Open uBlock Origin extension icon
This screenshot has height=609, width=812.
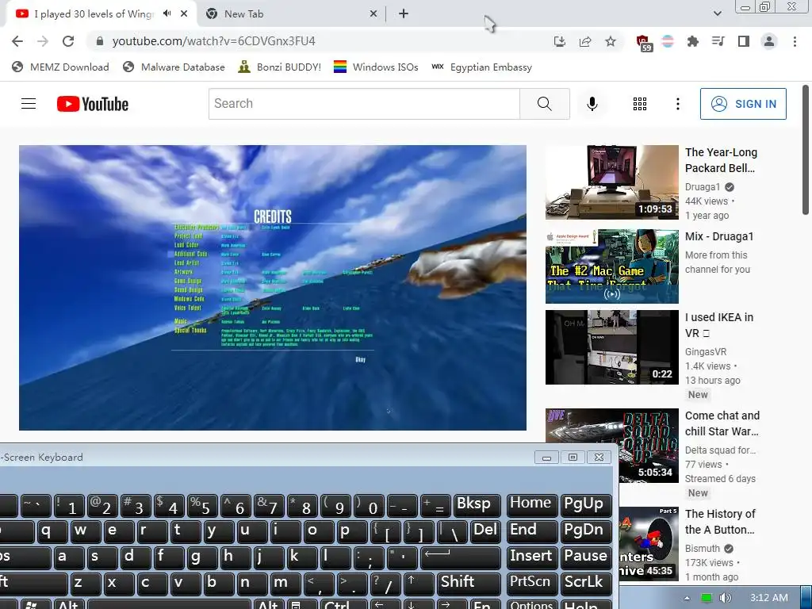pyautogui.click(x=642, y=42)
